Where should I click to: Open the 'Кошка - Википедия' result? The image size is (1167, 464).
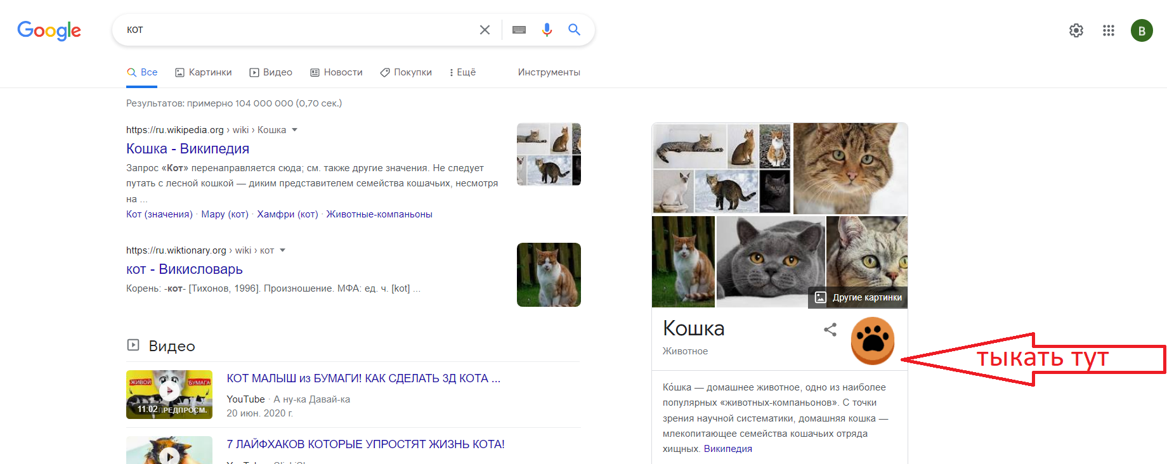click(x=188, y=148)
